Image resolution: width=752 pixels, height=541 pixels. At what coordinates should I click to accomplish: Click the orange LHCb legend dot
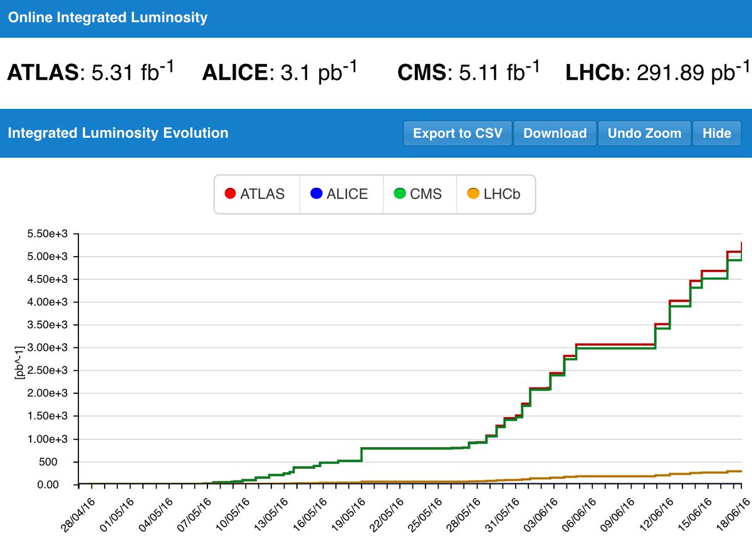pos(474,193)
